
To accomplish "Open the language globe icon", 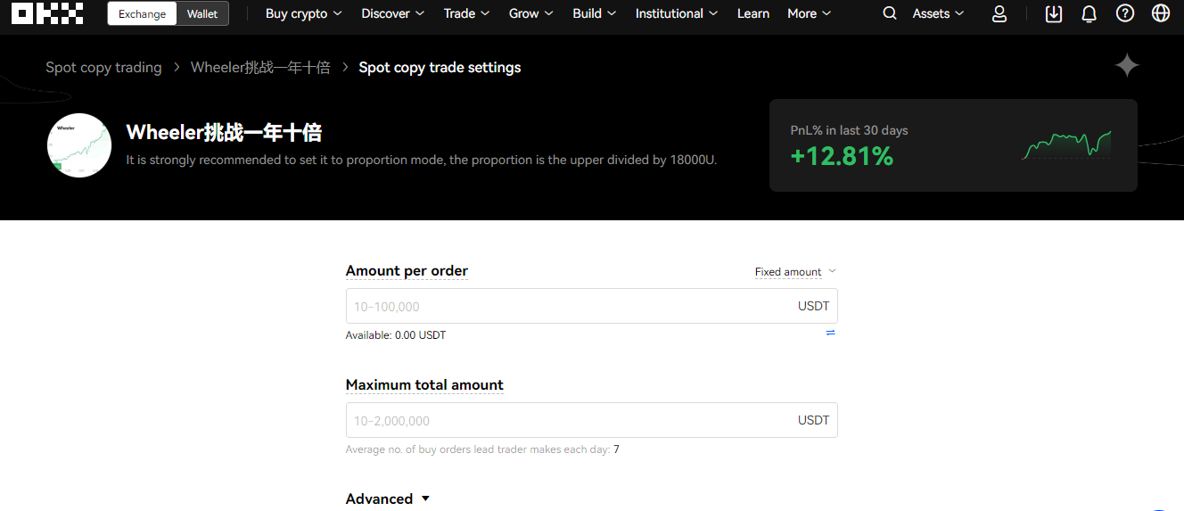I will pos(1161,13).
